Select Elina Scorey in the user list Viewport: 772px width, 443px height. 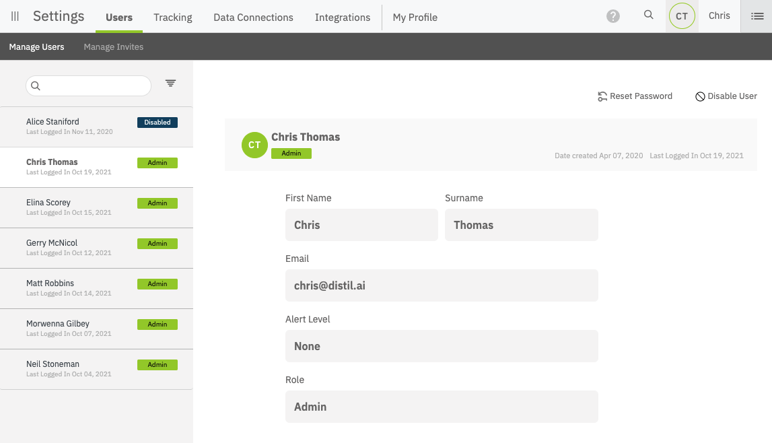tap(96, 208)
